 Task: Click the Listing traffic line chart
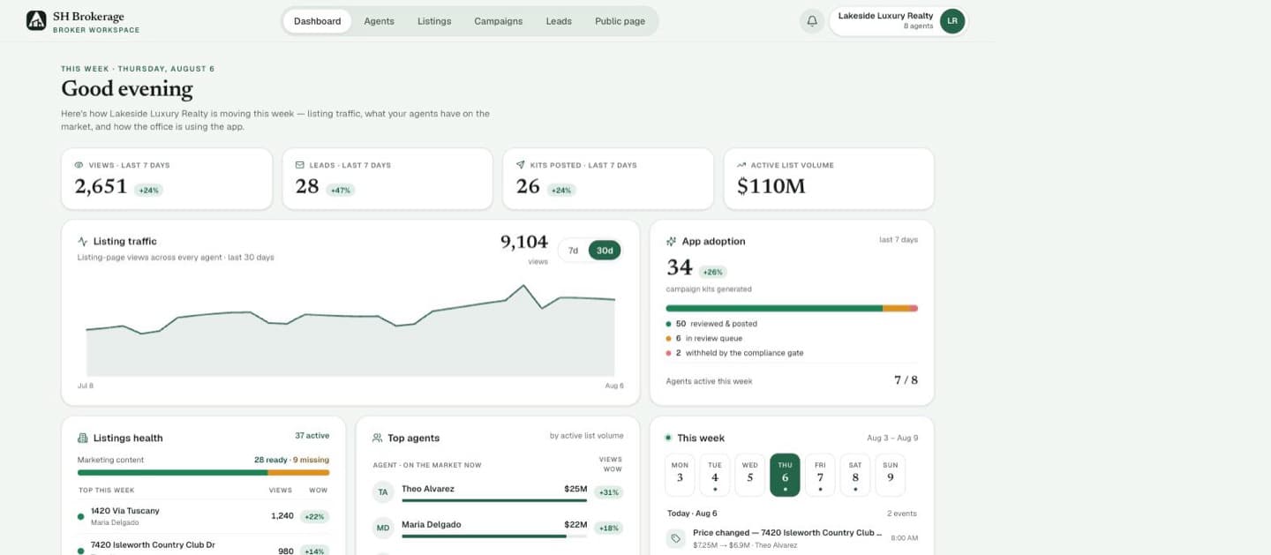tap(350, 331)
